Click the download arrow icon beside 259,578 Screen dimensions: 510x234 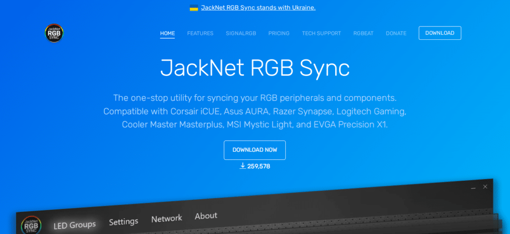pos(243,166)
